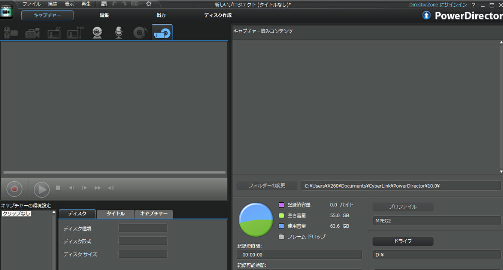Click the フォルダーの変更 button
Viewport: 503px width, 270px height.
pyautogui.click(x=267, y=185)
